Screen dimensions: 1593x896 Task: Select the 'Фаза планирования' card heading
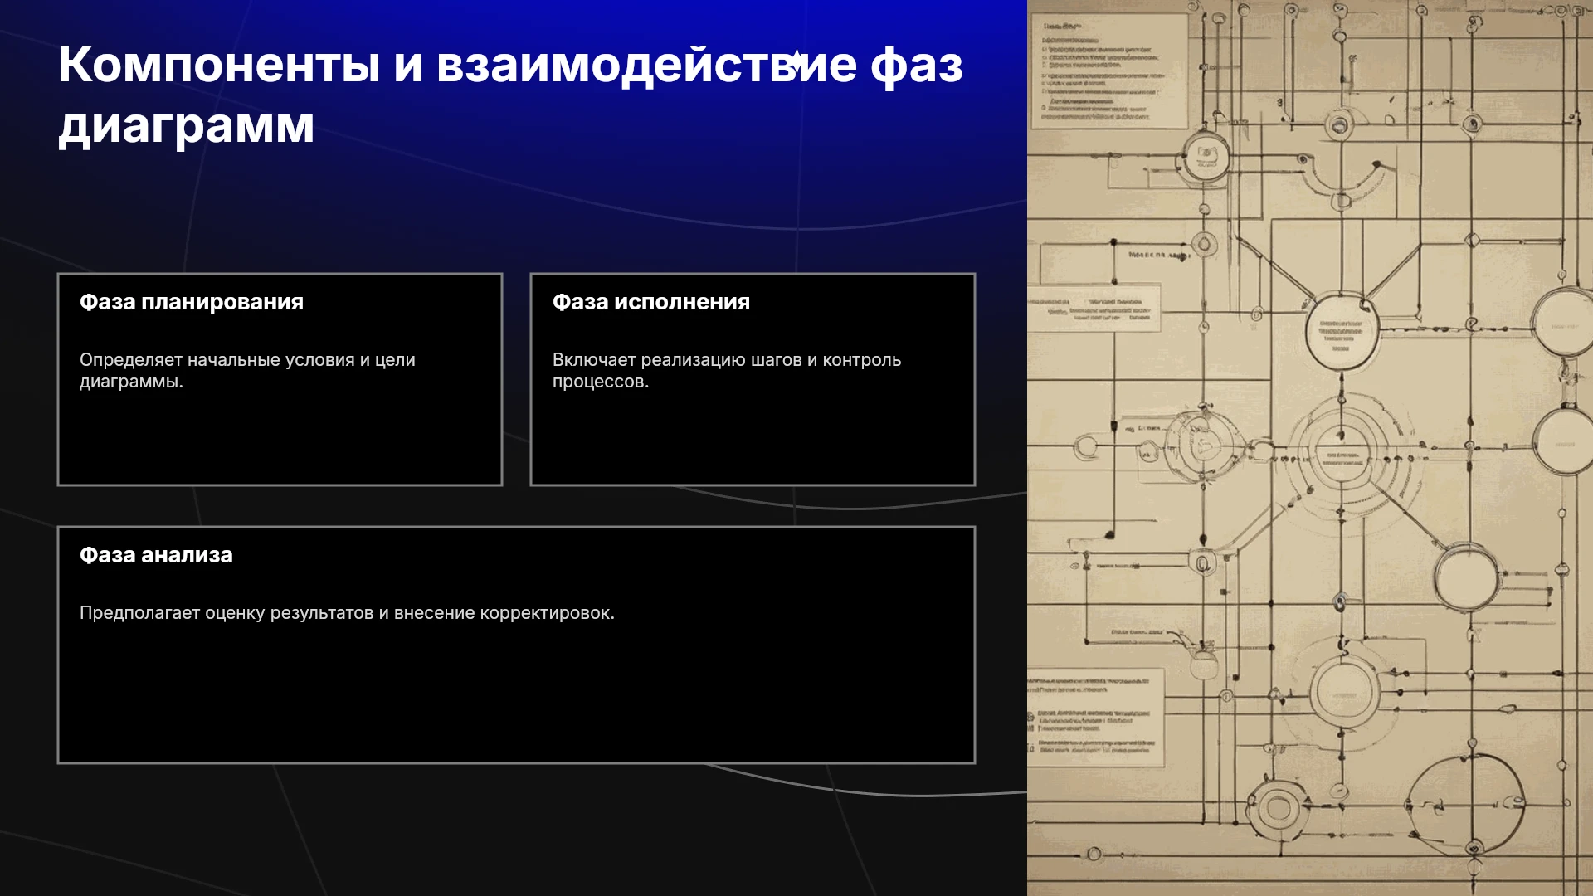192,302
